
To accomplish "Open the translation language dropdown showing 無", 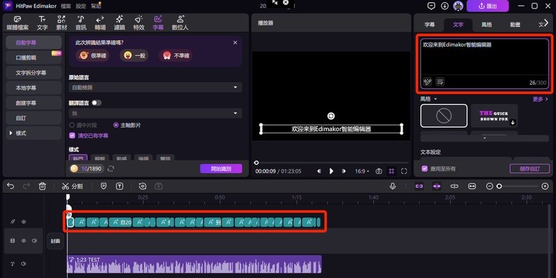I will [155, 113].
